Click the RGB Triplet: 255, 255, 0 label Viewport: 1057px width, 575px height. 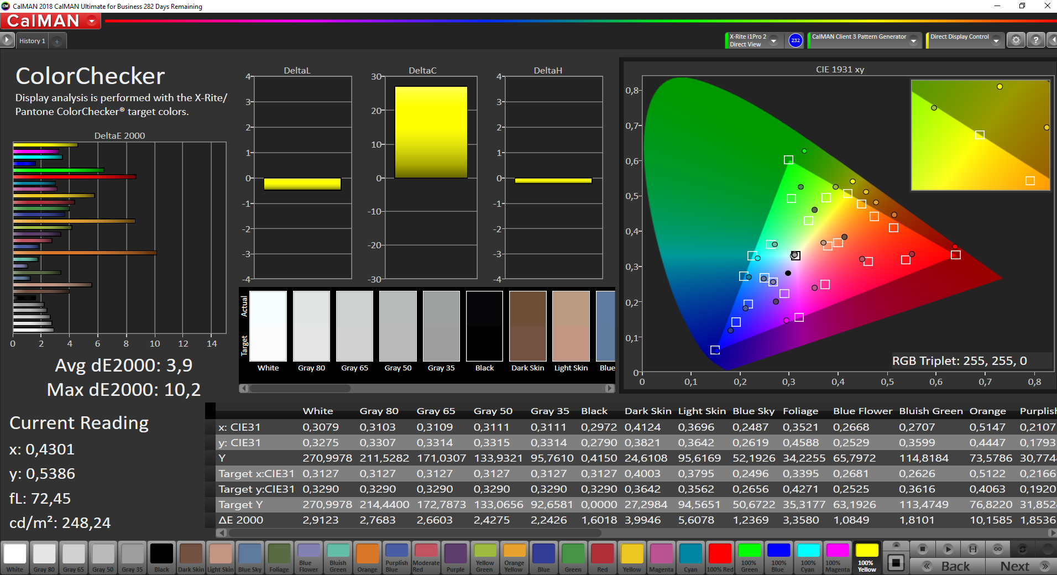[960, 361]
